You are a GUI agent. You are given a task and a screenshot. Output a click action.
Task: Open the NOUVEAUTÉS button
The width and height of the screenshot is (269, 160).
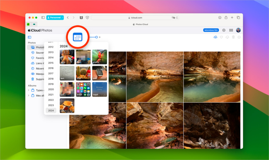click(211, 30)
